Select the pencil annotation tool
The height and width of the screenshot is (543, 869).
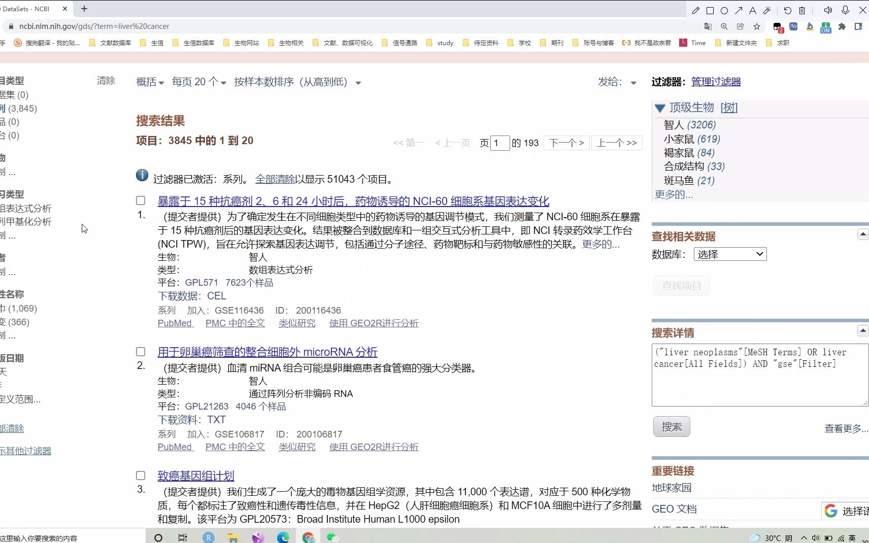click(x=696, y=10)
